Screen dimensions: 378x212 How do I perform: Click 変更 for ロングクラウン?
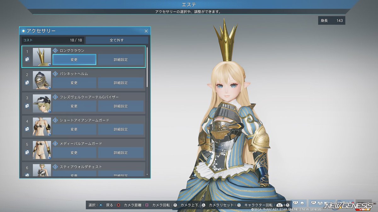click(x=74, y=60)
